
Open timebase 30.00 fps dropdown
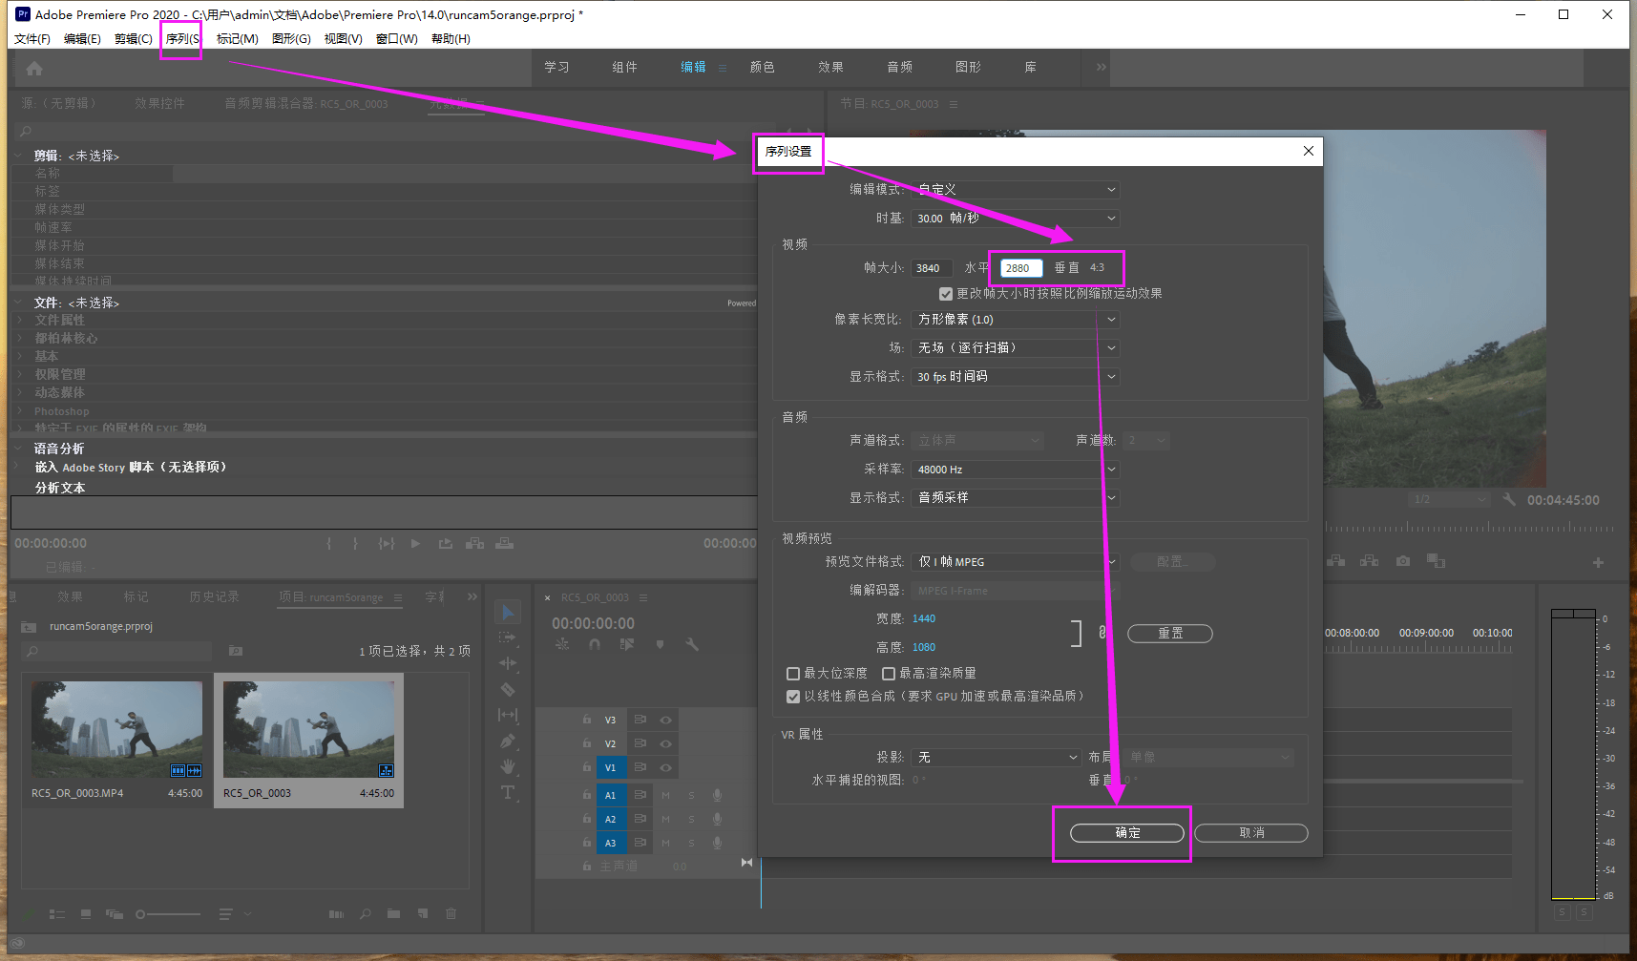tap(1015, 219)
